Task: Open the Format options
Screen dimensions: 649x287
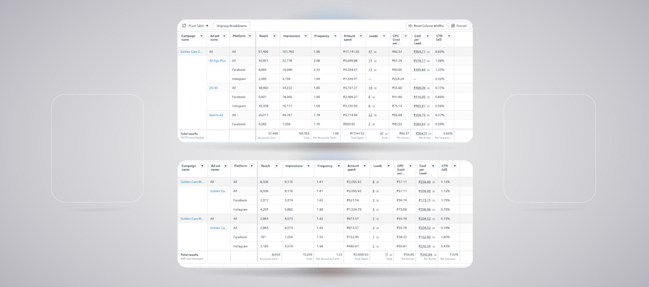Action: (x=459, y=26)
